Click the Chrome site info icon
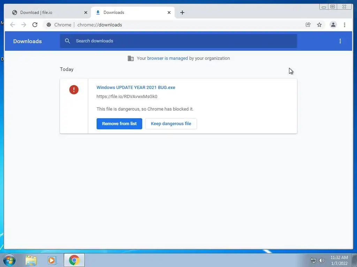This screenshot has height=267, width=357. [x=49, y=25]
